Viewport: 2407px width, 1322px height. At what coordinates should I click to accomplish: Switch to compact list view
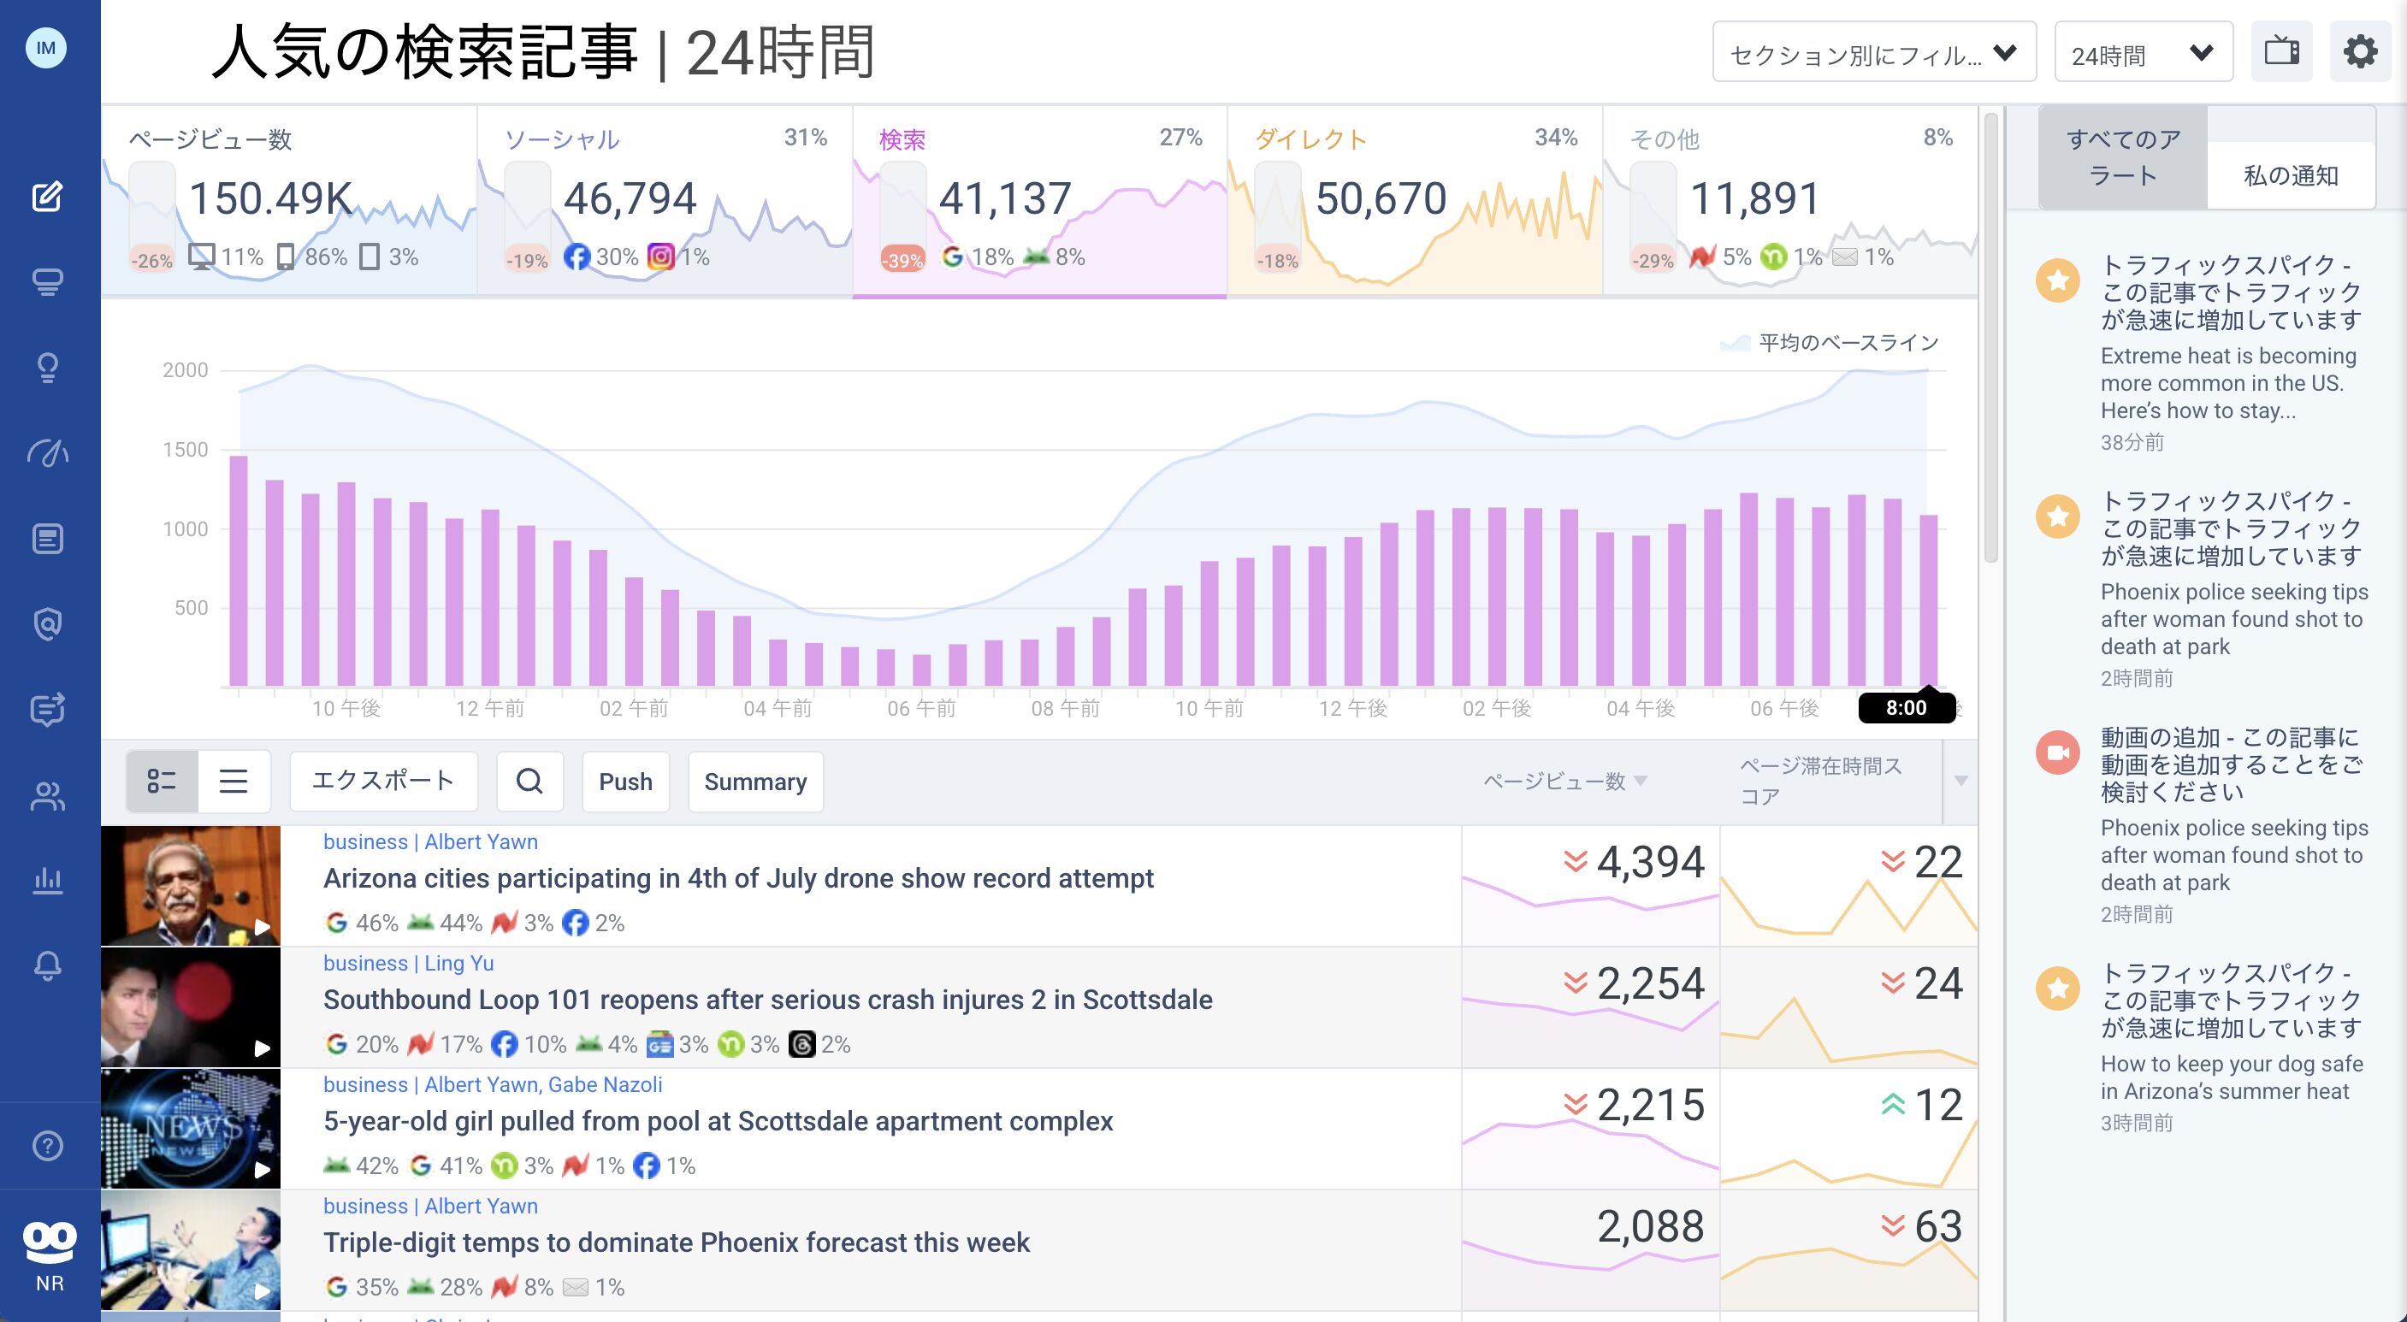(x=234, y=781)
